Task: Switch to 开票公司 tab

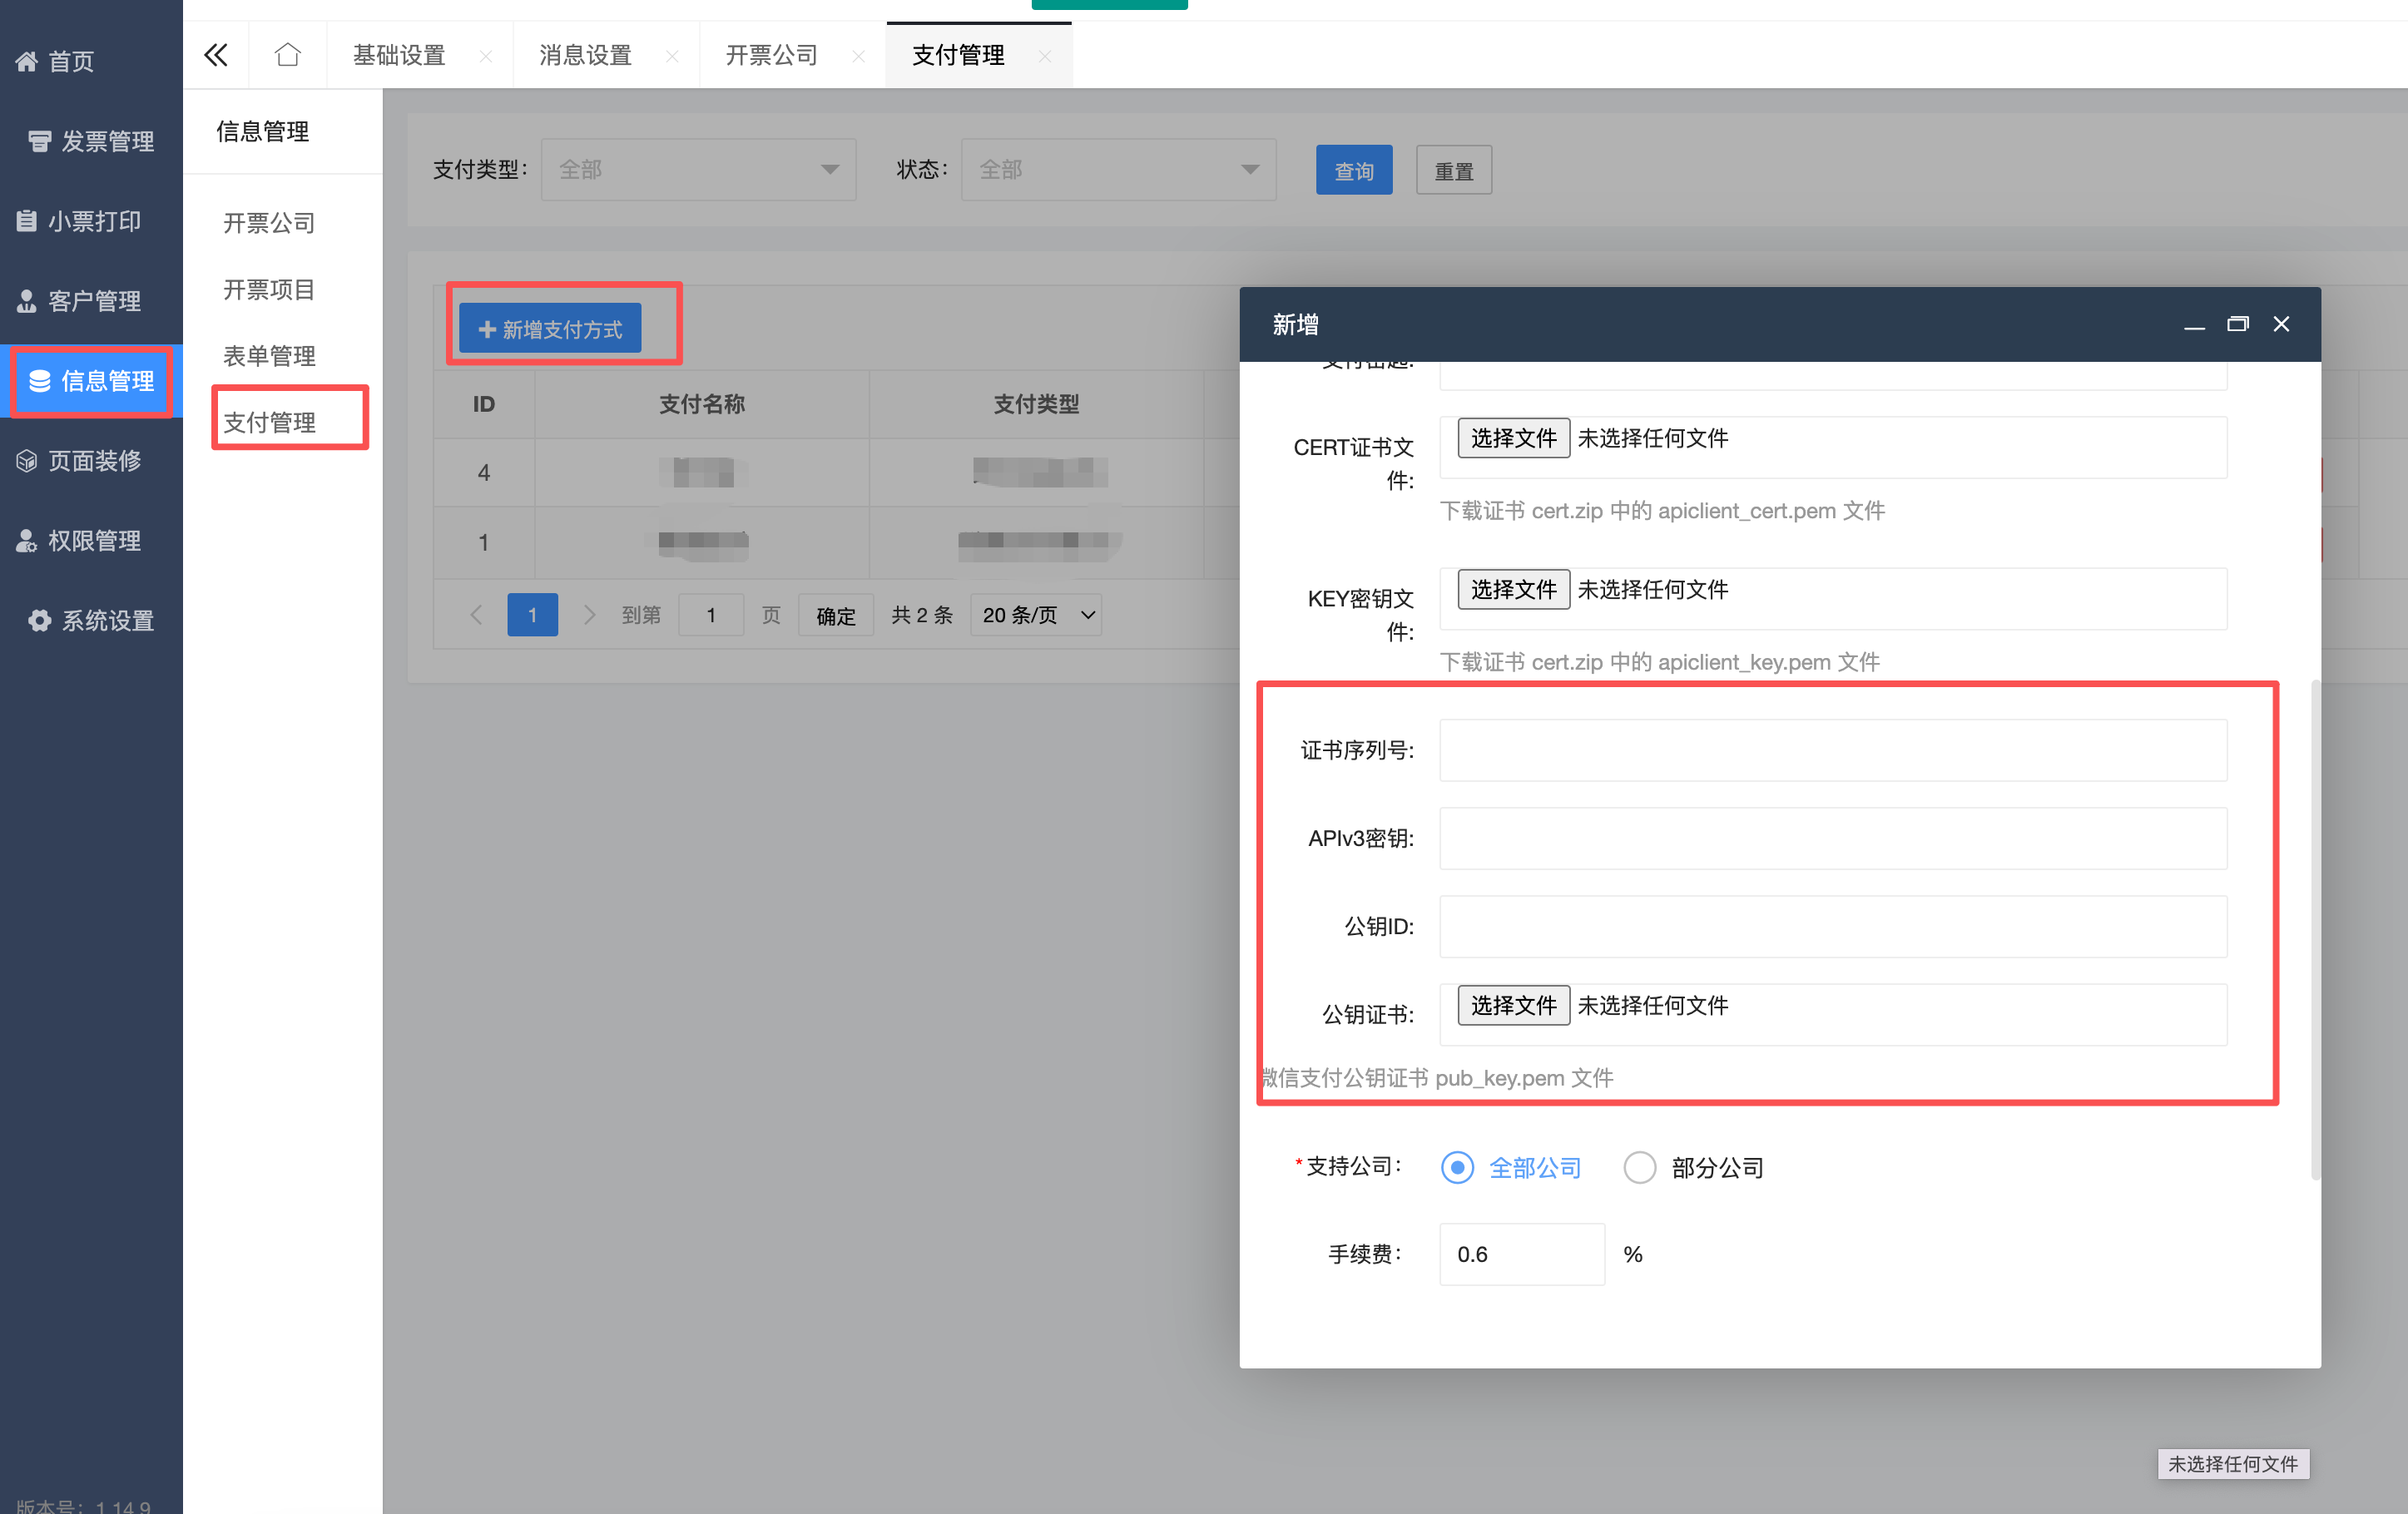Action: (x=771, y=55)
